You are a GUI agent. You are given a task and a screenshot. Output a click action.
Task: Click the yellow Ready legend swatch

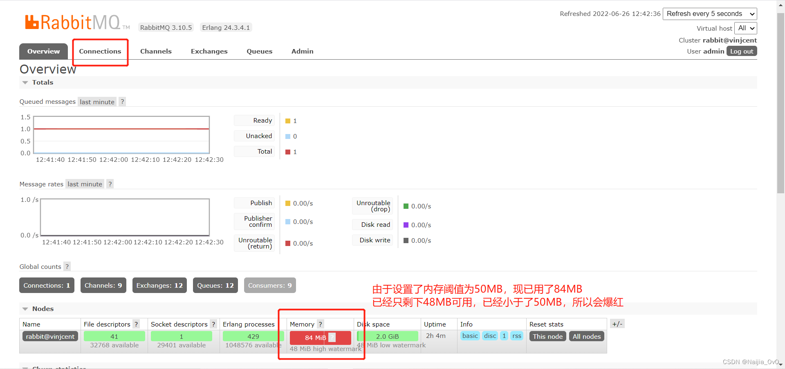(288, 121)
